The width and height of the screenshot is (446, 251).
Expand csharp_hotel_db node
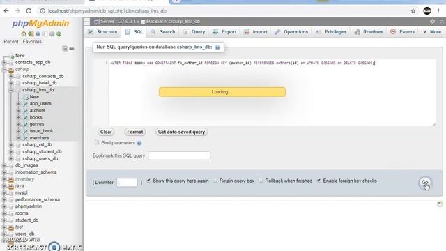pyautogui.click(x=11, y=83)
